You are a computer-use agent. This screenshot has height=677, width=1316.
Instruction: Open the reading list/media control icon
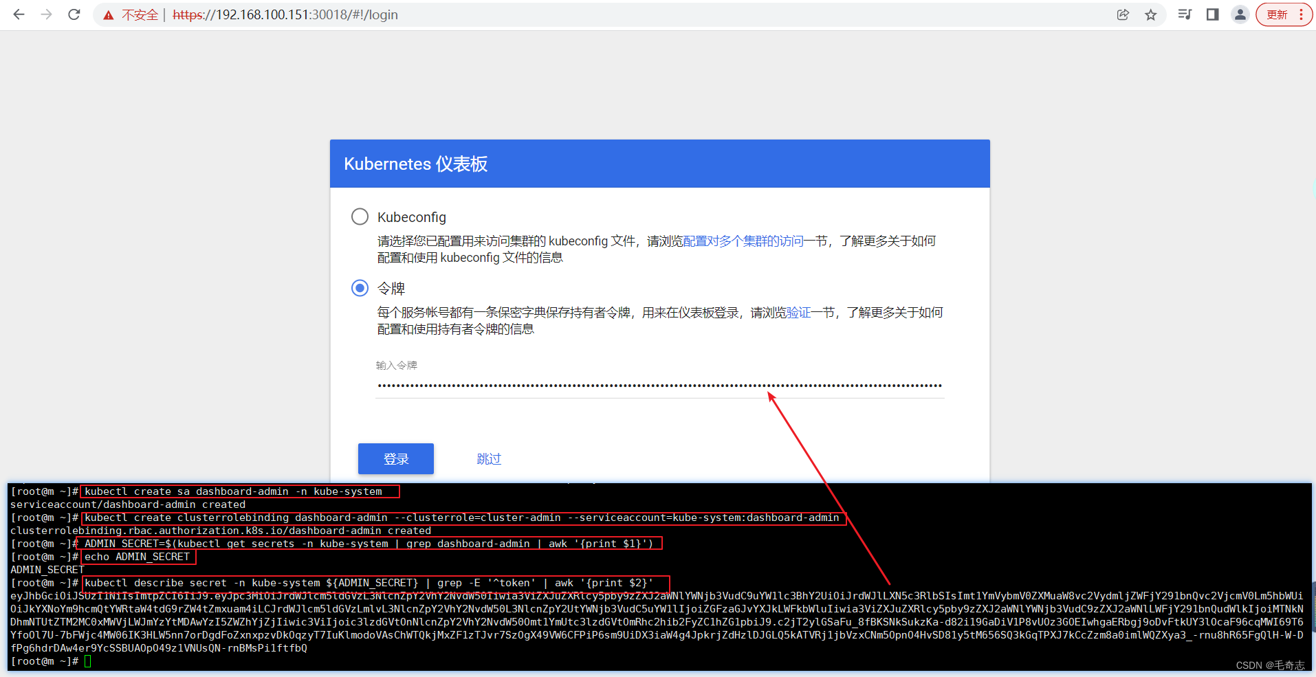(x=1185, y=14)
